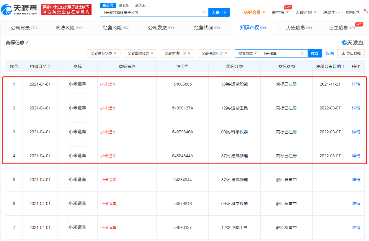The image size is (369, 241).
Task: Expand 全部商标状态 filter dropdown
Action: [104, 53]
